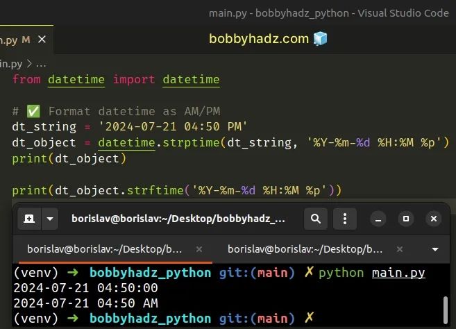Screen dimensions: 456x329
Task: Click the underlined main.py in terminal command
Action: (398, 273)
